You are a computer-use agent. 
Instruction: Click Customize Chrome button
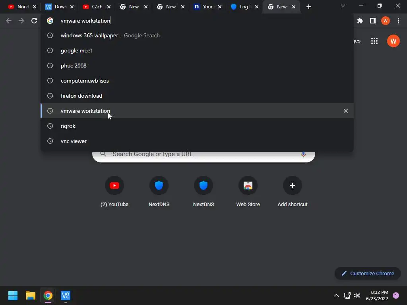(368, 273)
